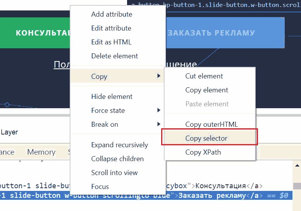Select Hide element menu item
Viewport: 301px width, 211px height.
(118, 97)
